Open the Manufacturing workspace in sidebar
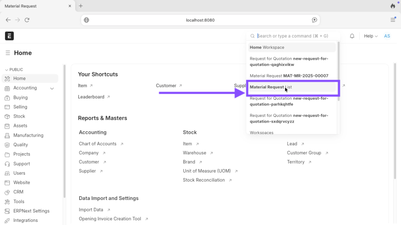Viewport: 401px width, 225px height. pyautogui.click(x=28, y=135)
